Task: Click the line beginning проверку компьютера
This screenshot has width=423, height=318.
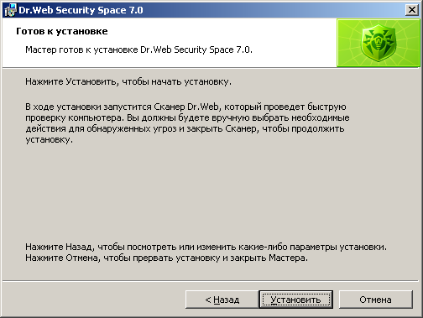Action: 187,117
